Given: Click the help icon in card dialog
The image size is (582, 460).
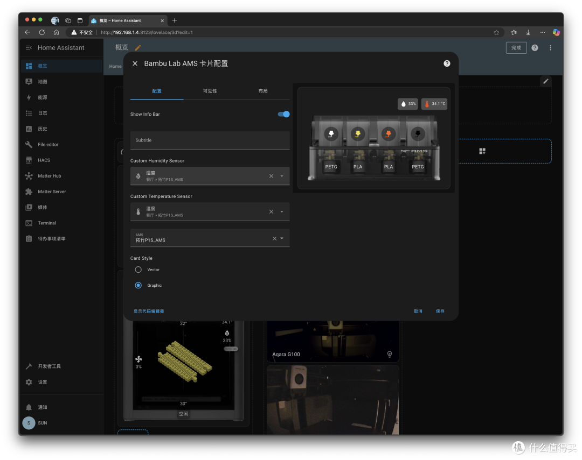Looking at the screenshot, I should coord(447,63).
